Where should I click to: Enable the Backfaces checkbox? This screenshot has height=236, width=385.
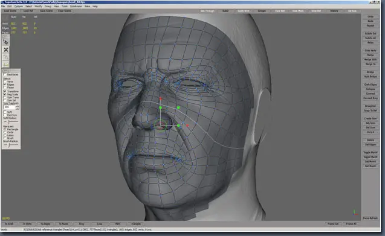pyautogui.click(x=5, y=74)
